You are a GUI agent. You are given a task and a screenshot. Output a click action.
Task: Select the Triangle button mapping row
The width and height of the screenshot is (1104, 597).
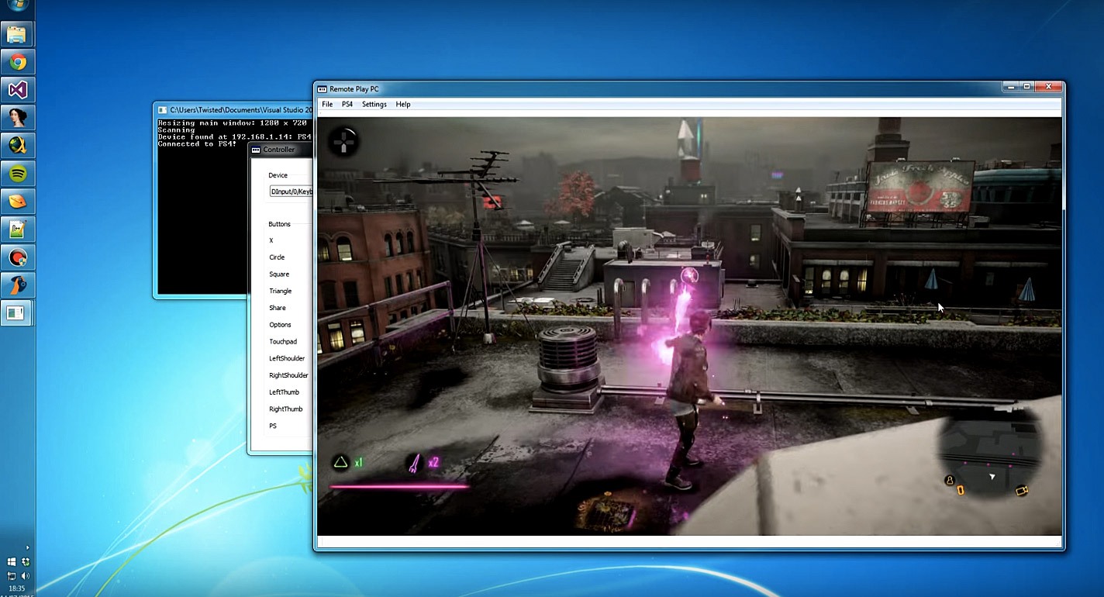(281, 292)
